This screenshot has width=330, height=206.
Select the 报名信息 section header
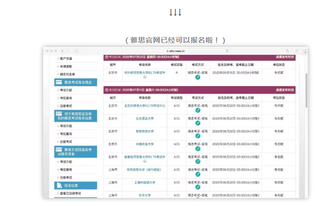pos(75,185)
